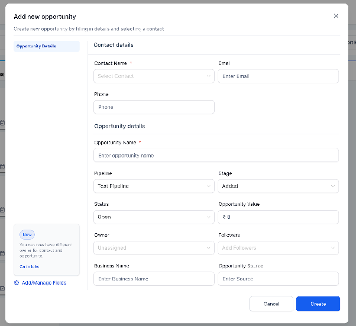The width and height of the screenshot is (356, 326).
Task: Click the Select Contact chevron arrow
Action: pyautogui.click(x=208, y=76)
